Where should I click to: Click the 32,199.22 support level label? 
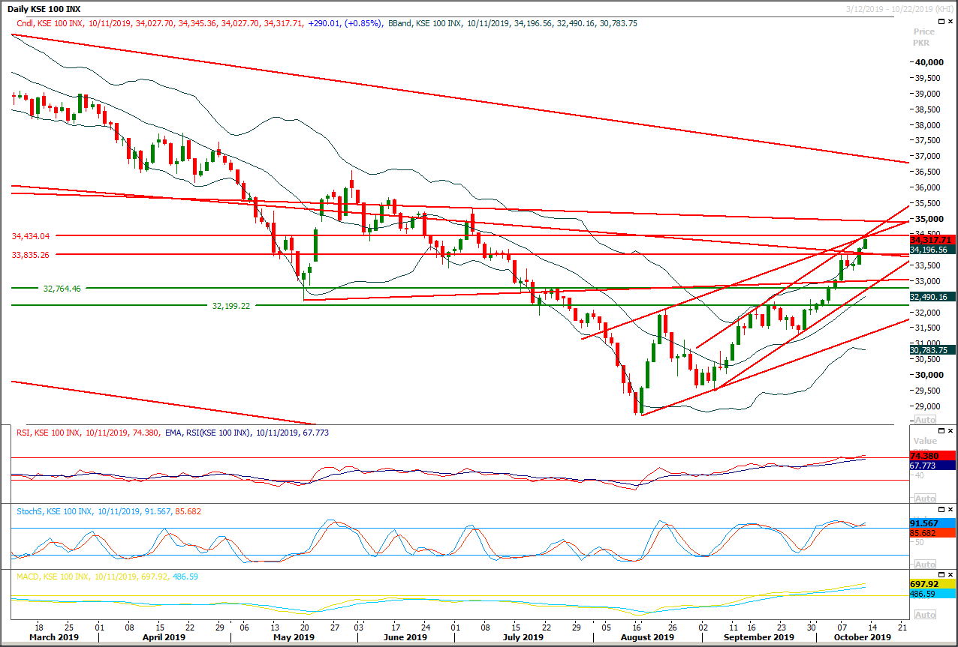tap(231, 306)
